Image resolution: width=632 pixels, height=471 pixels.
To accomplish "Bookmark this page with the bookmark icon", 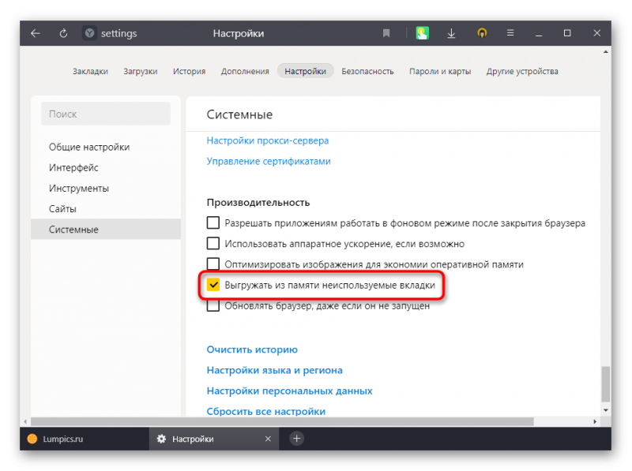I will (x=386, y=33).
